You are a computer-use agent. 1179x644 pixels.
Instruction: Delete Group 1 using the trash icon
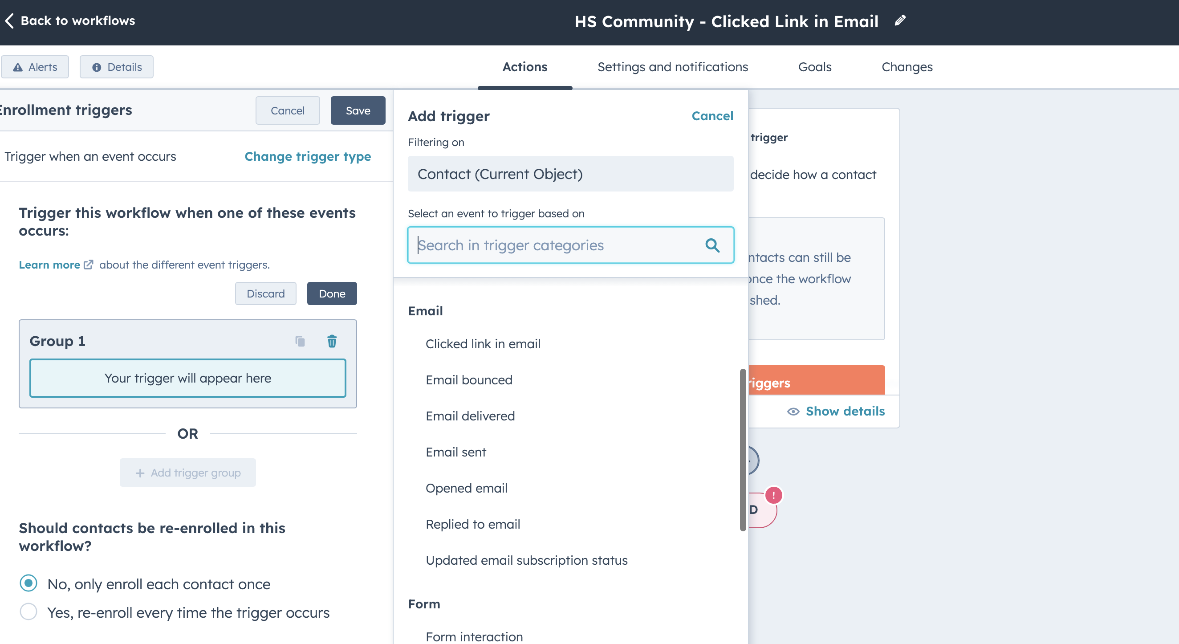pyautogui.click(x=332, y=341)
